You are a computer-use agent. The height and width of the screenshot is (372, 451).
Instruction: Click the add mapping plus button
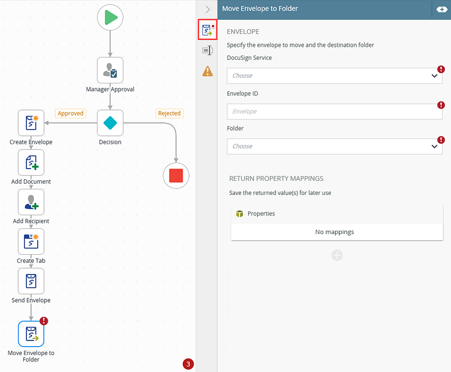(x=337, y=255)
